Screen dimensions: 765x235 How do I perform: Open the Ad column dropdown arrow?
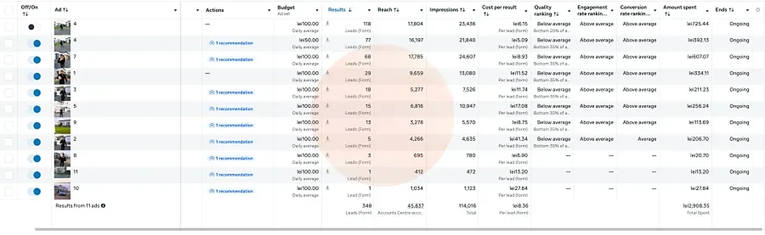pyautogui.click(x=175, y=10)
